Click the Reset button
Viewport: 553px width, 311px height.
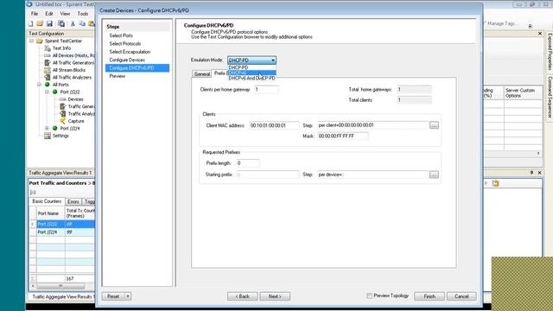pyautogui.click(x=113, y=296)
